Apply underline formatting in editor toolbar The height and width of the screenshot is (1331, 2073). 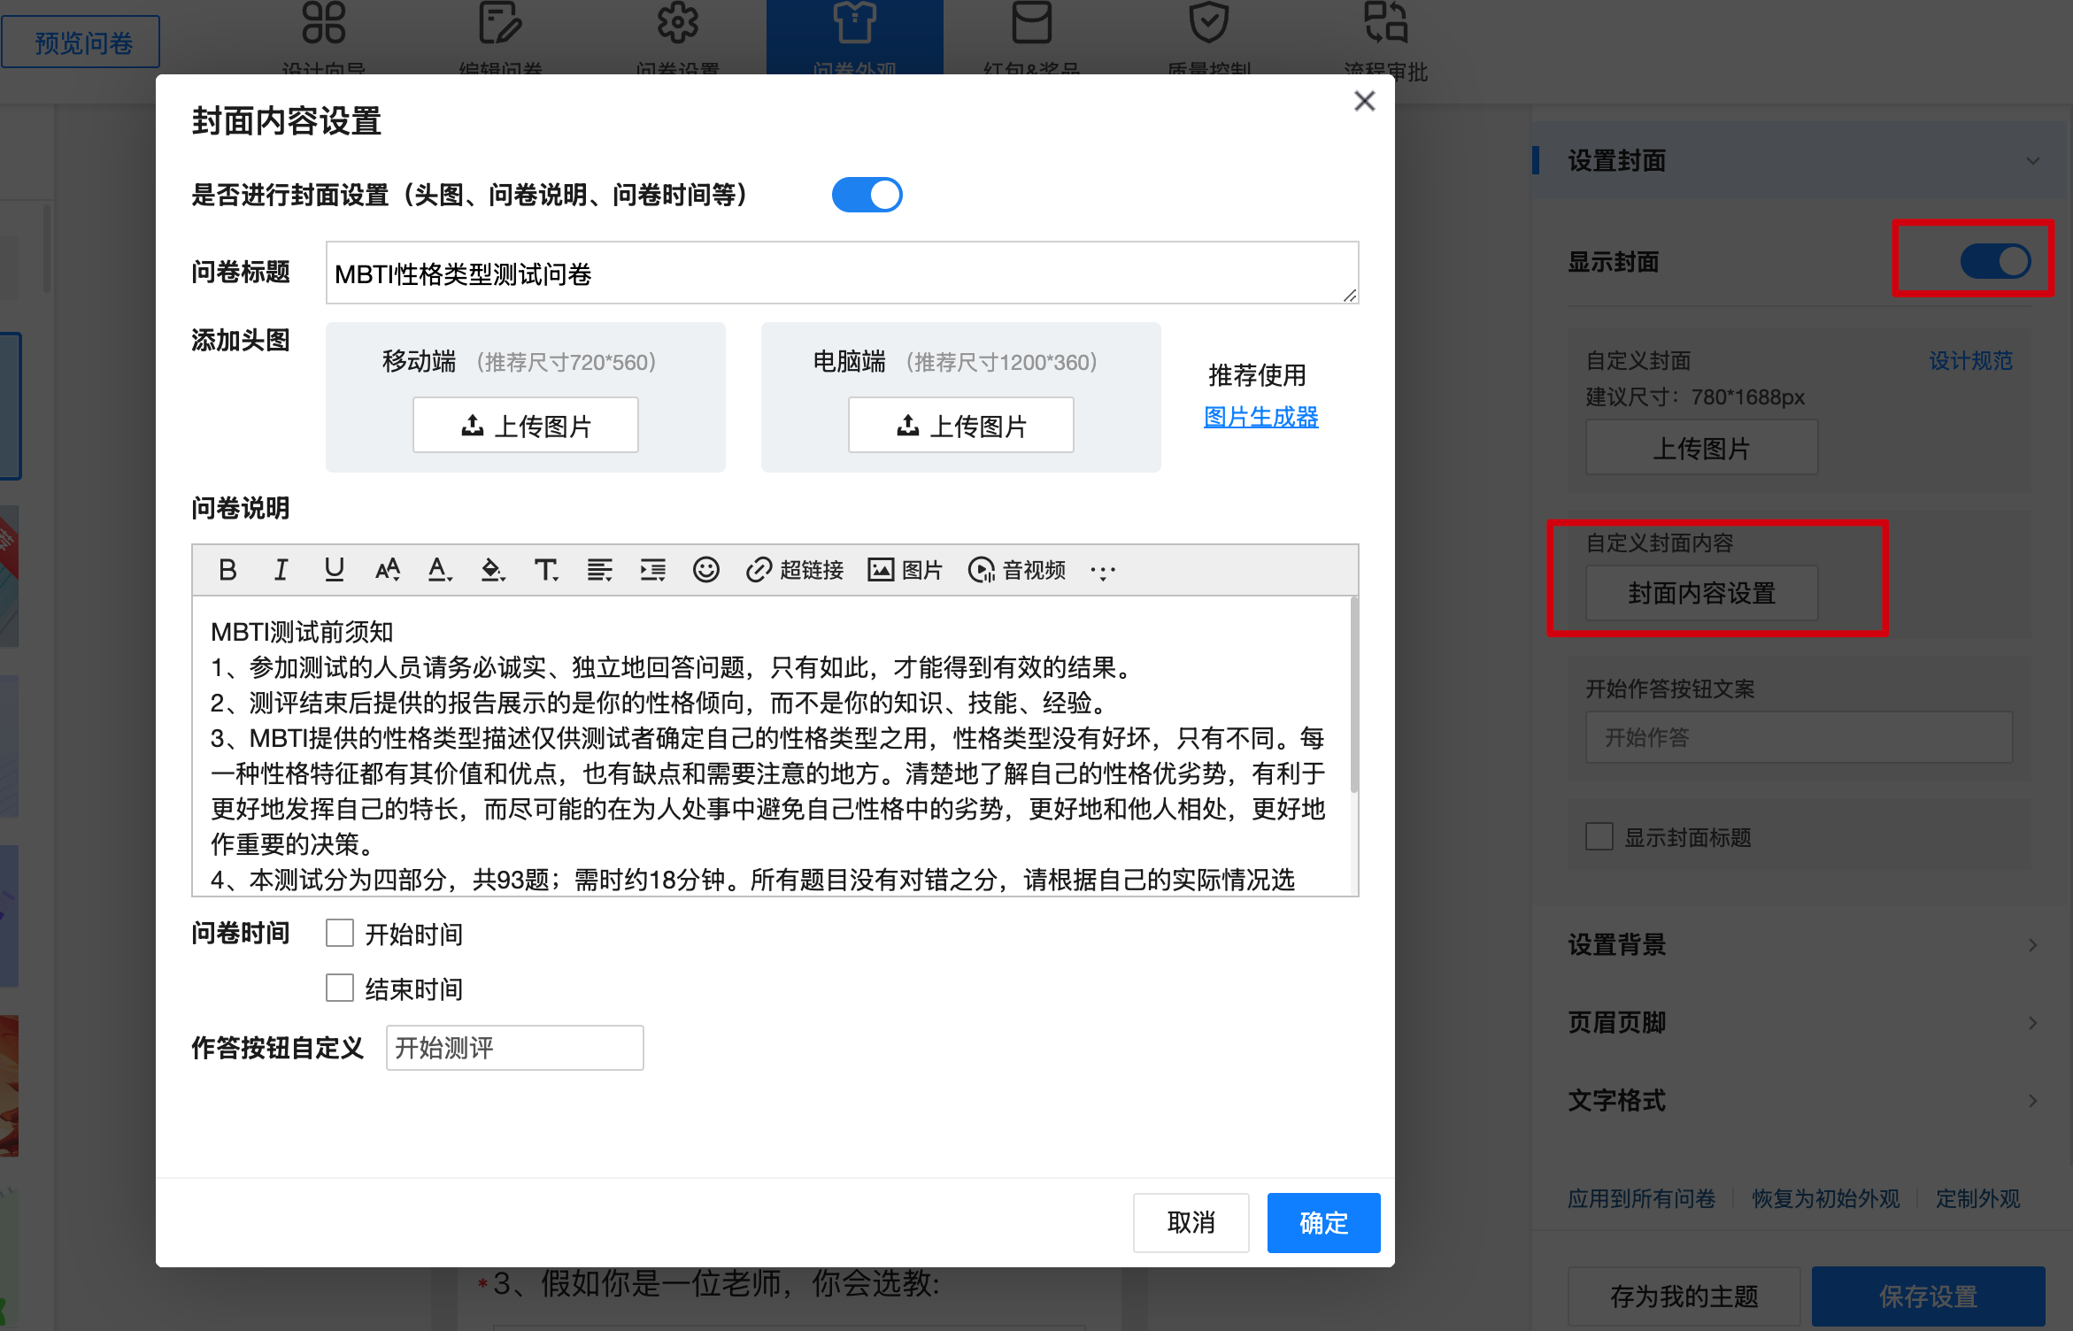point(334,570)
